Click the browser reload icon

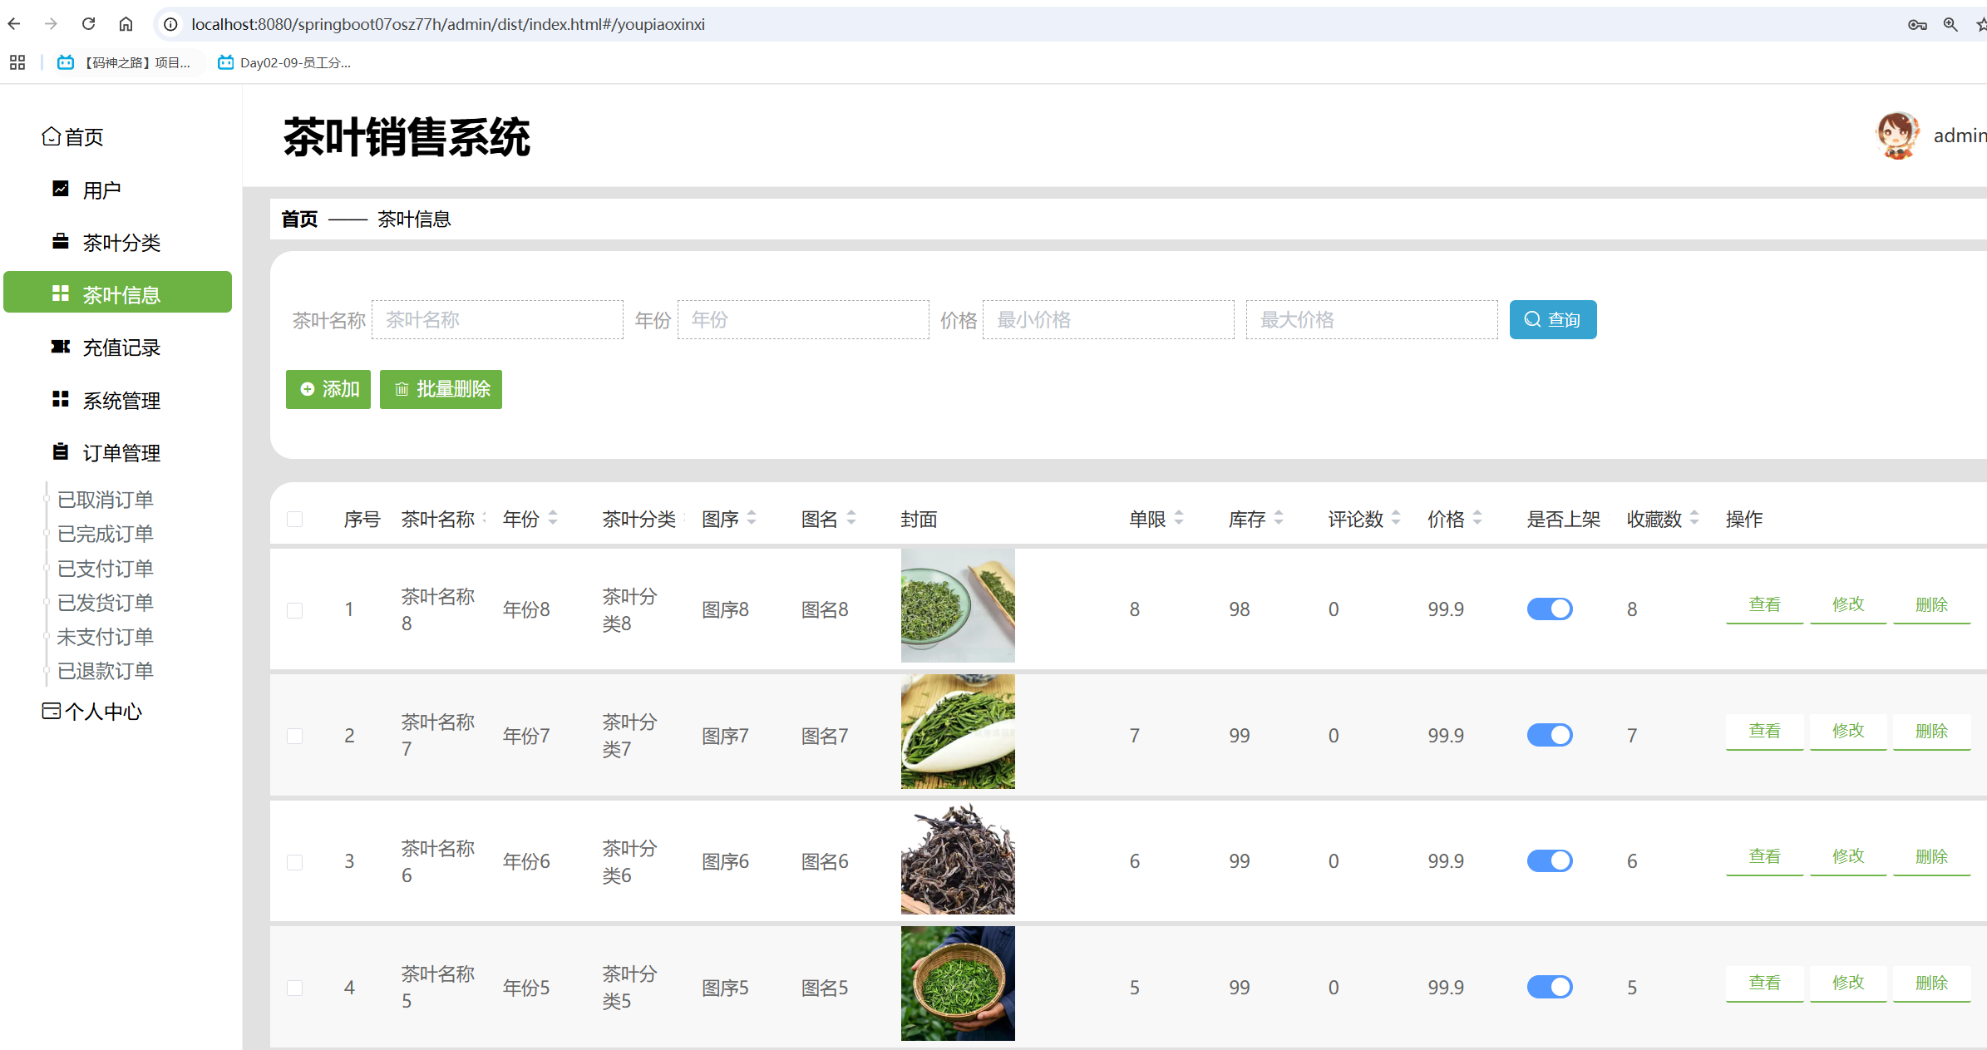coord(88,24)
